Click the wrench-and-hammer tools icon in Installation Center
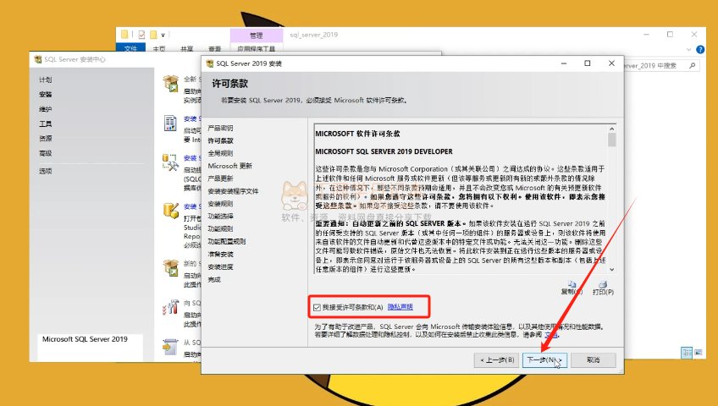 pyautogui.click(x=170, y=162)
